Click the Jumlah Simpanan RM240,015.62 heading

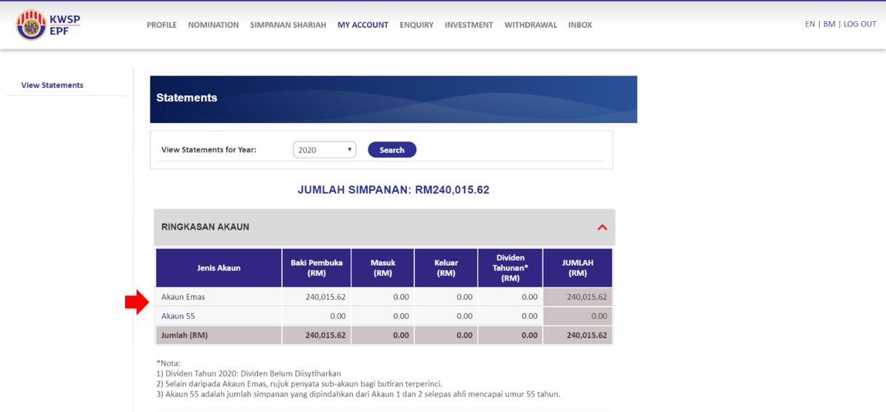click(393, 190)
